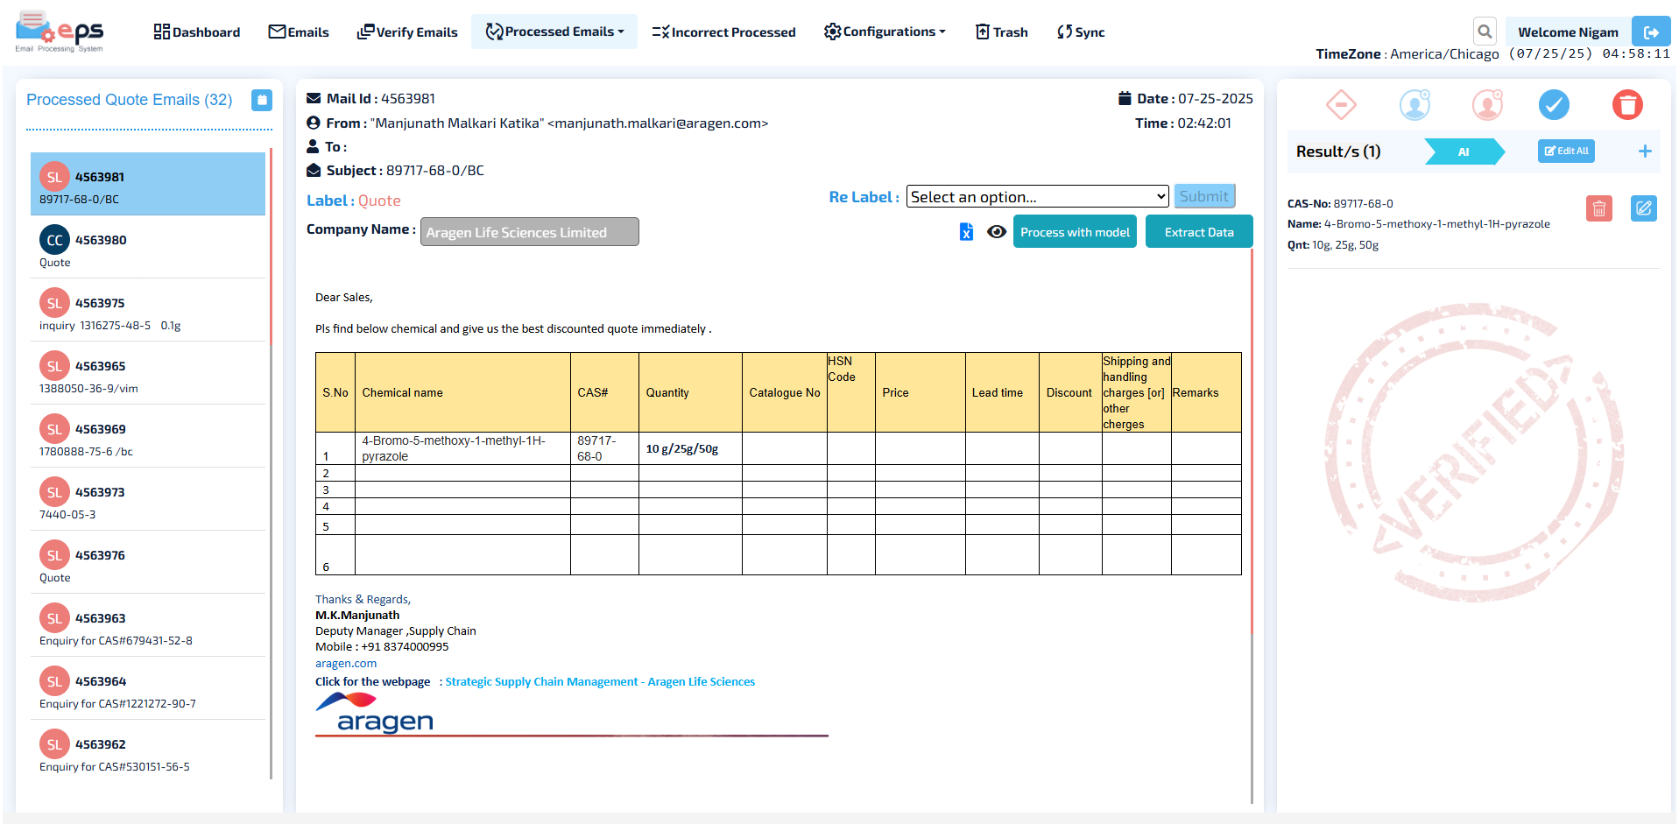Click the blue checkmark verify icon
Image resolution: width=1679 pixels, height=824 pixels.
[x=1554, y=105]
